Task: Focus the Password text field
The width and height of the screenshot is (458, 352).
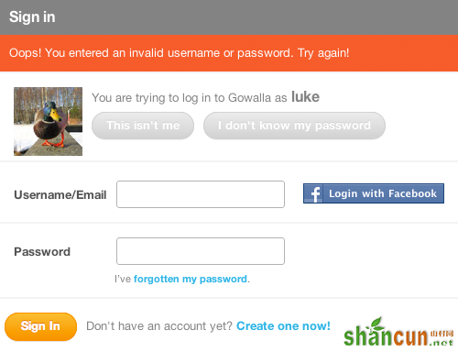Action: point(201,251)
